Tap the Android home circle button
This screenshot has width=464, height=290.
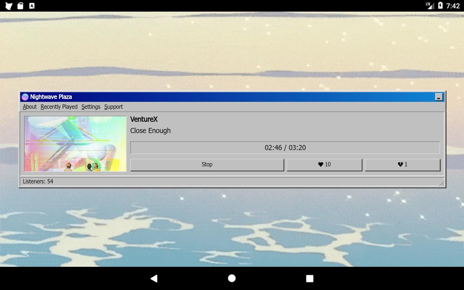click(232, 278)
